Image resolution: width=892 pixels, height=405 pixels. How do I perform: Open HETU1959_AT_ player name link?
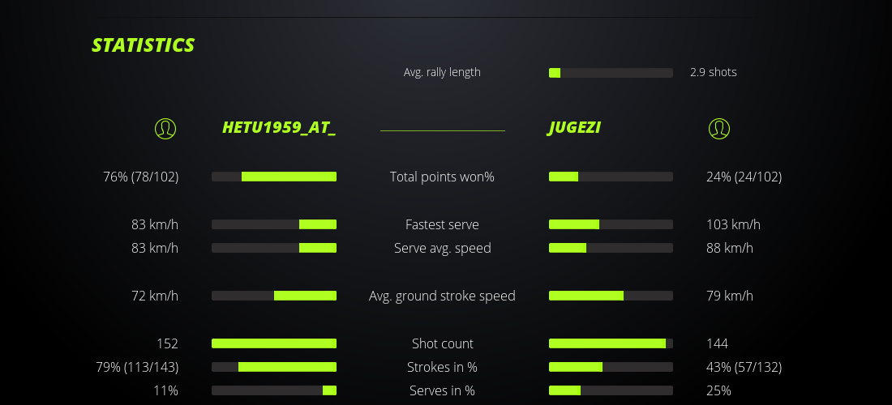[x=279, y=128]
